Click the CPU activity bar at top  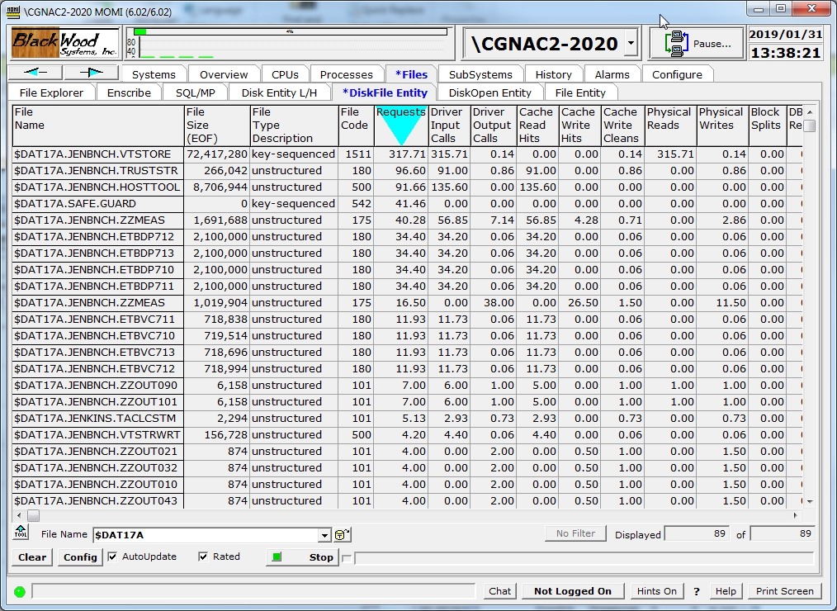pyautogui.click(x=290, y=32)
